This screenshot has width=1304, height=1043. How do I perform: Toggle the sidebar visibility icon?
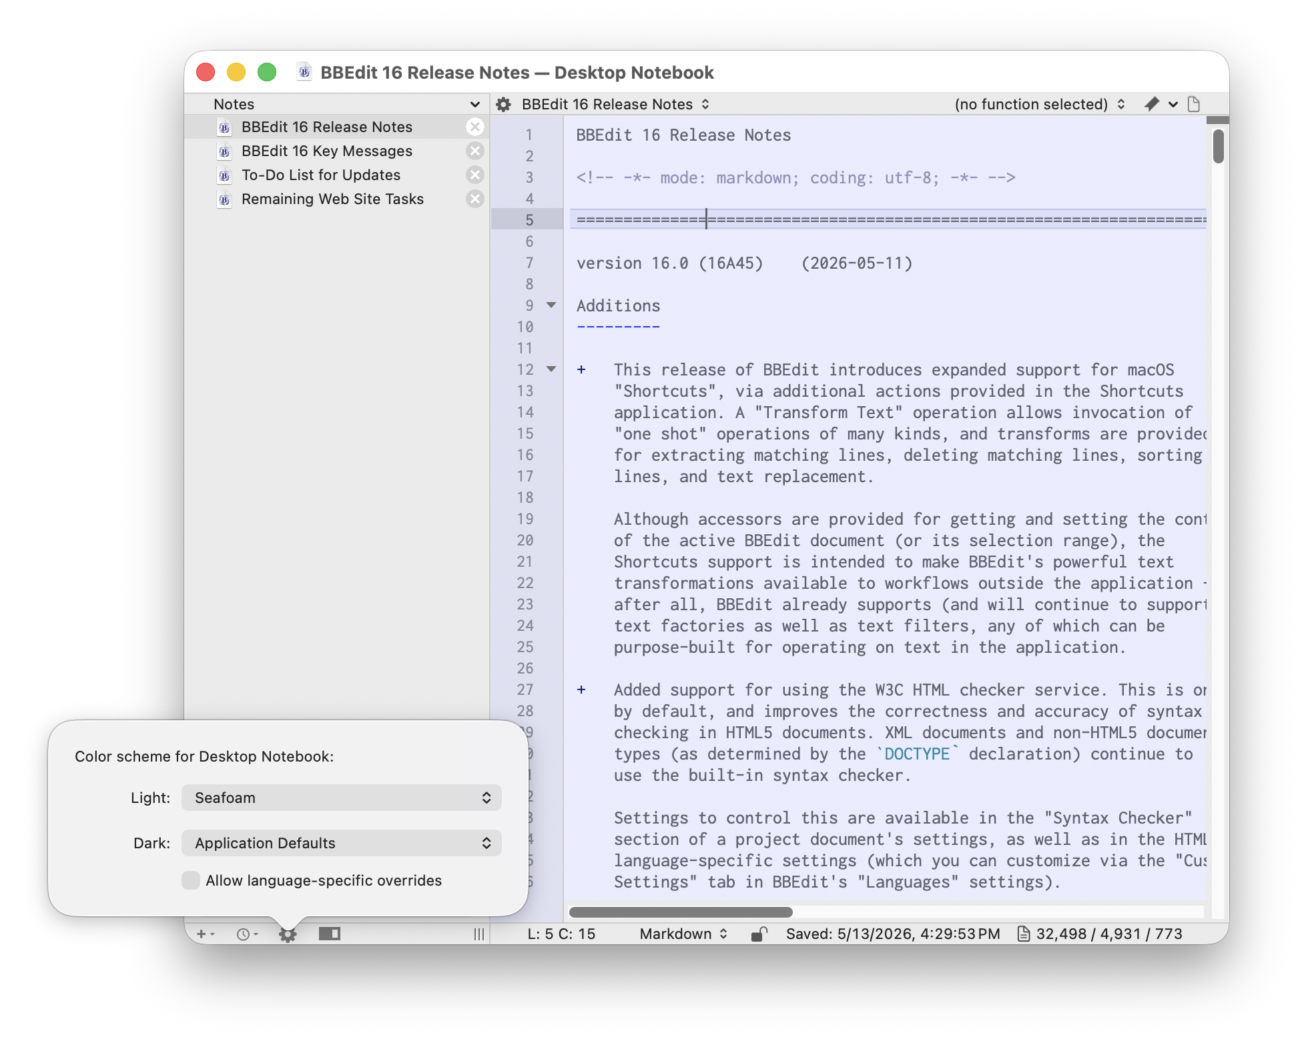tap(329, 934)
